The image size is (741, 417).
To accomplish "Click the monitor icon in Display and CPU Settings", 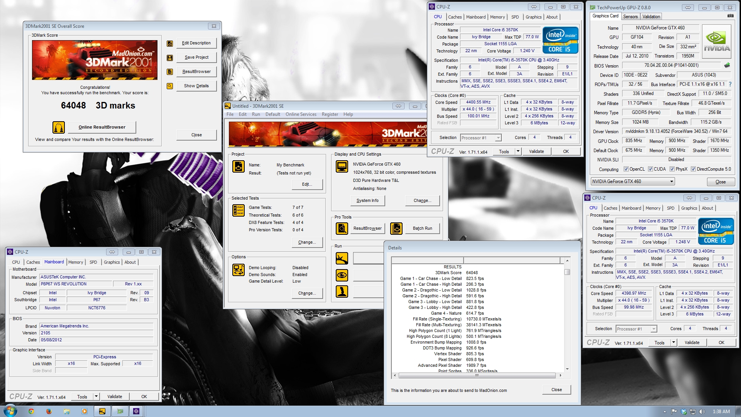I will (342, 166).
